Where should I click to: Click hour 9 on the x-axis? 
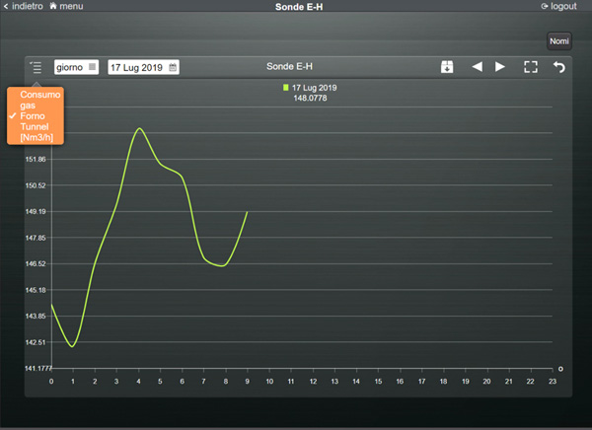[247, 381]
